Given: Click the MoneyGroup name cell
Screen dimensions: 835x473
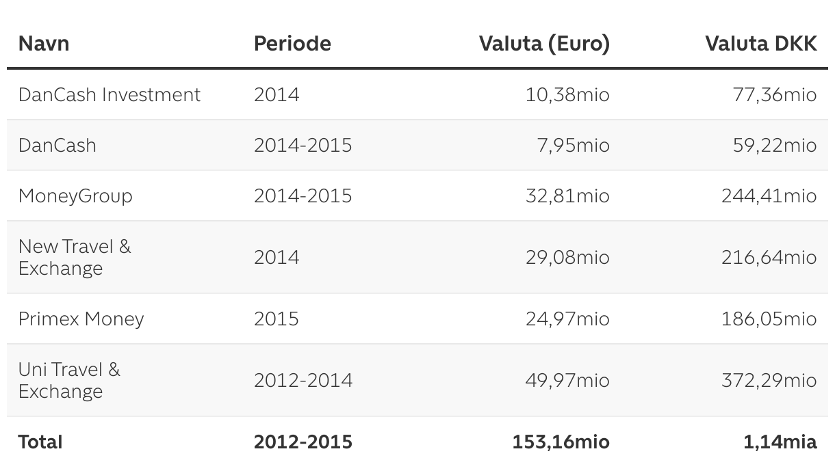Looking at the screenshot, I should point(75,196).
